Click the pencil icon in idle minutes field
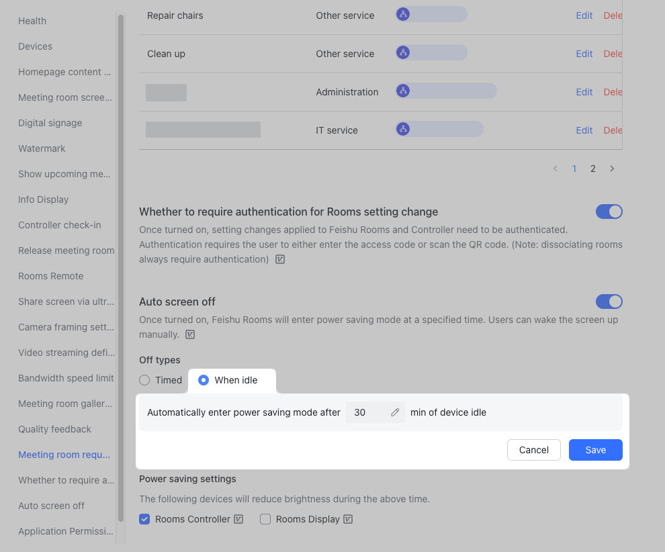Screen dimensions: 665x552 point(395,412)
